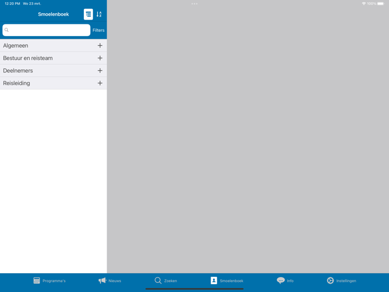Tap the battery status icon
Viewport: 389px width, 292px height.
[381, 4]
